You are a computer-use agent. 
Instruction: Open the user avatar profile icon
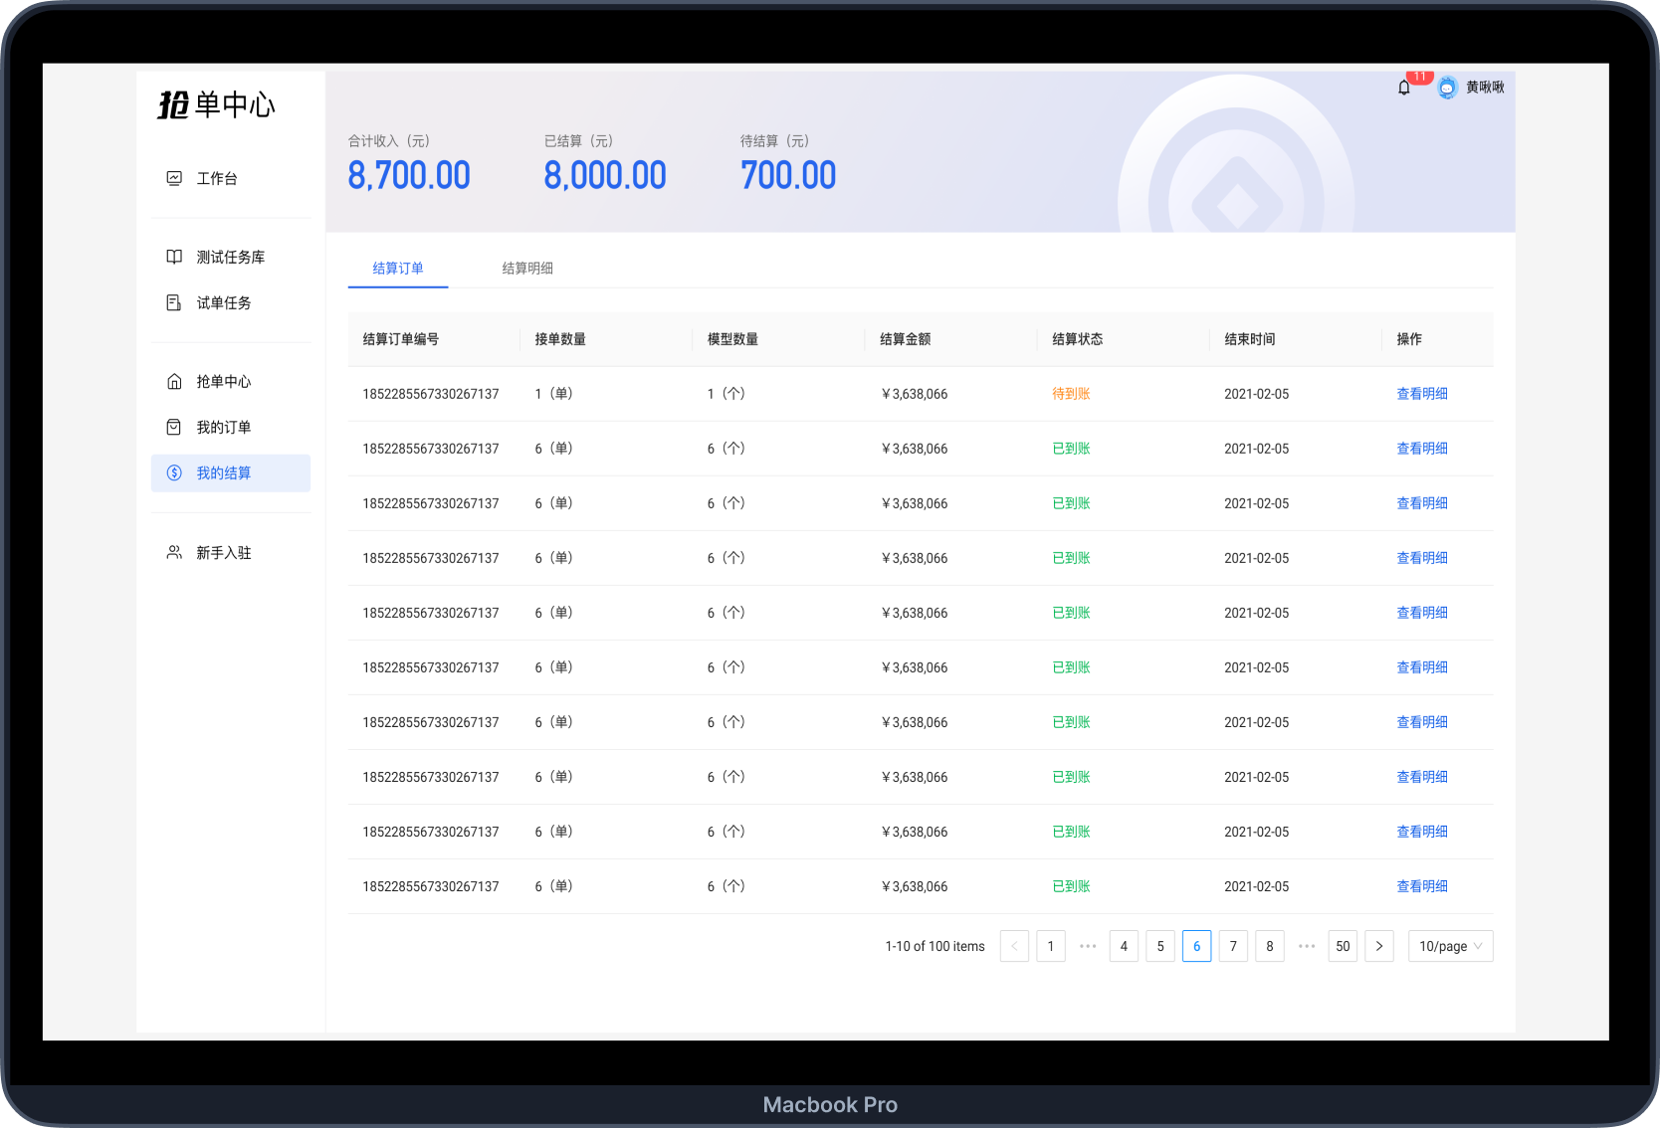(1447, 88)
